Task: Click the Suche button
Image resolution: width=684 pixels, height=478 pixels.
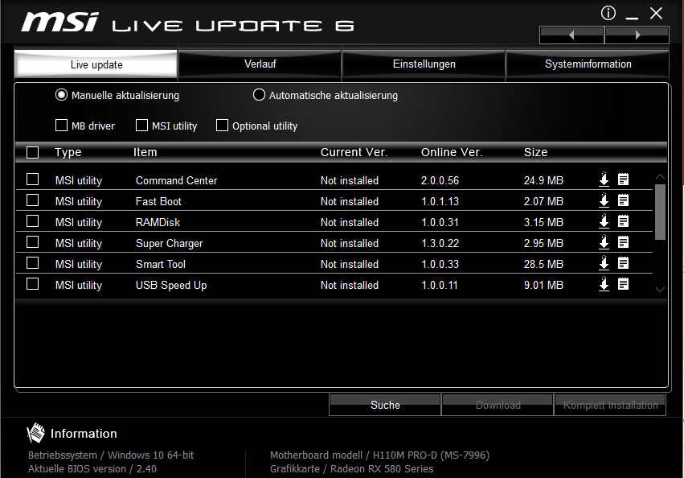Action: click(x=385, y=405)
